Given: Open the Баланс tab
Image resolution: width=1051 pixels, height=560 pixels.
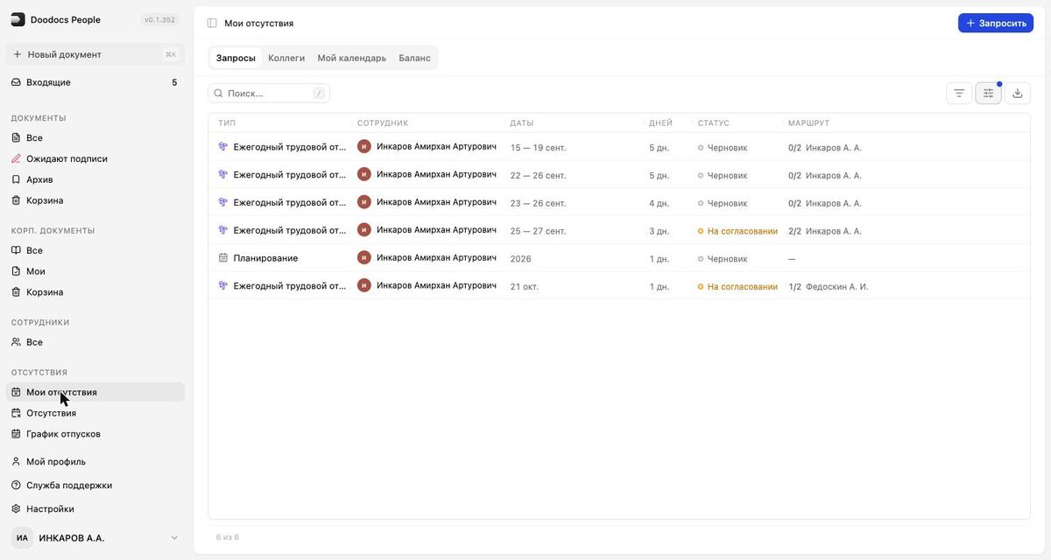Looking at the screenshot, I should [414, 58].
